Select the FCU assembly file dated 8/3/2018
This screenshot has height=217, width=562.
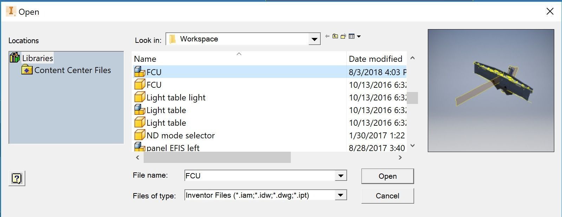[x=154, y=72]
